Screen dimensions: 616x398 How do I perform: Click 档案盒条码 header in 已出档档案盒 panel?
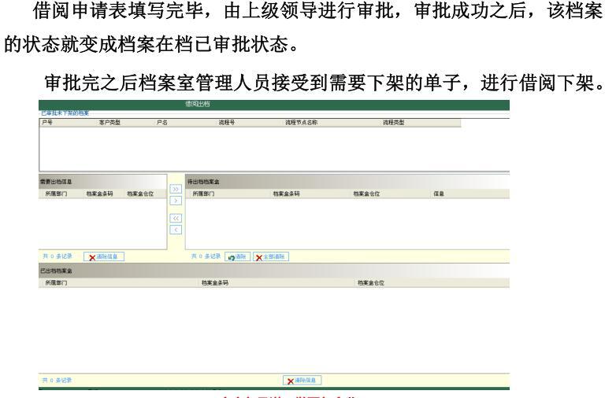pyautogui.click(x=215, y=282)
